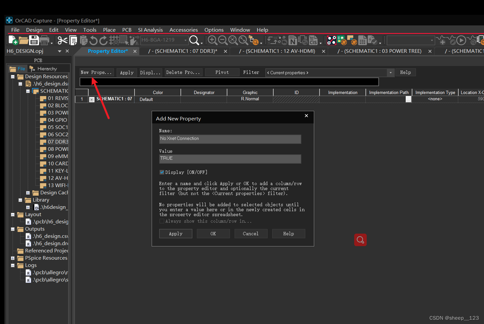Toggle the Display [ON/OFF] checkbox

click(x=162, y=172)
